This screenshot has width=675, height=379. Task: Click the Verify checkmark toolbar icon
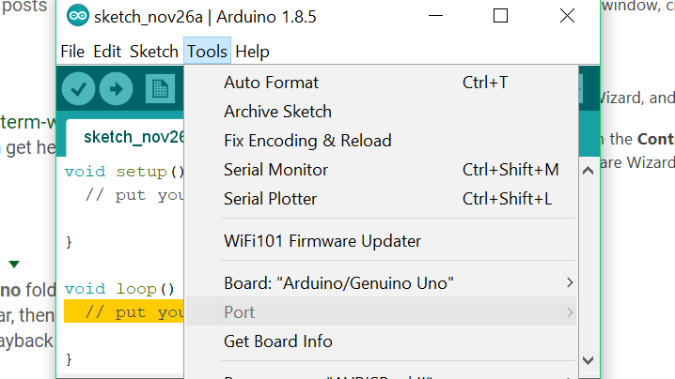(x=78, y=90)
